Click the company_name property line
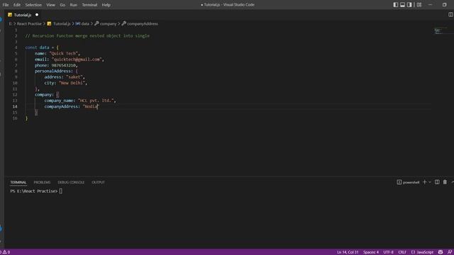 (x=80, y=101)
